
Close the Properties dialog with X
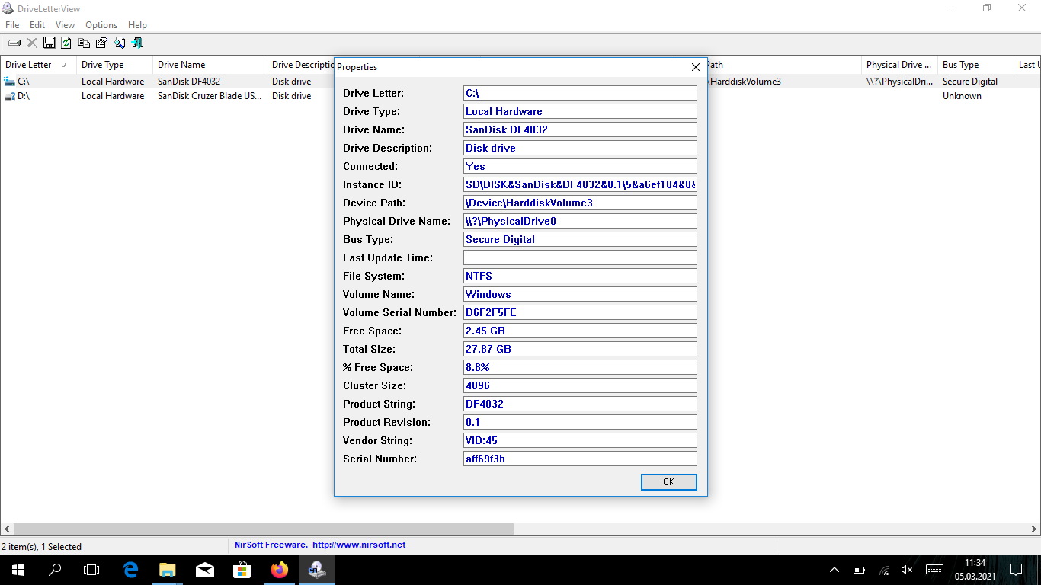point(695,67)
